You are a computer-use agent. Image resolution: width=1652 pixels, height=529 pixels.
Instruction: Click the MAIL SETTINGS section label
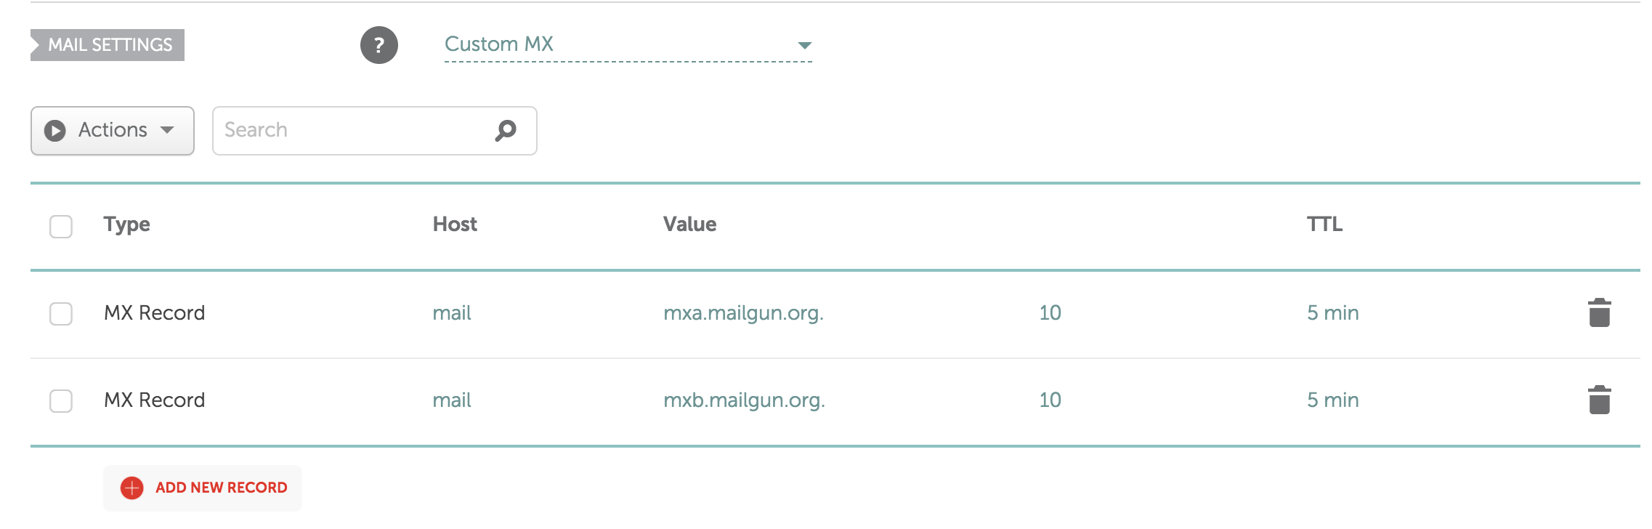tap(109, 45)
